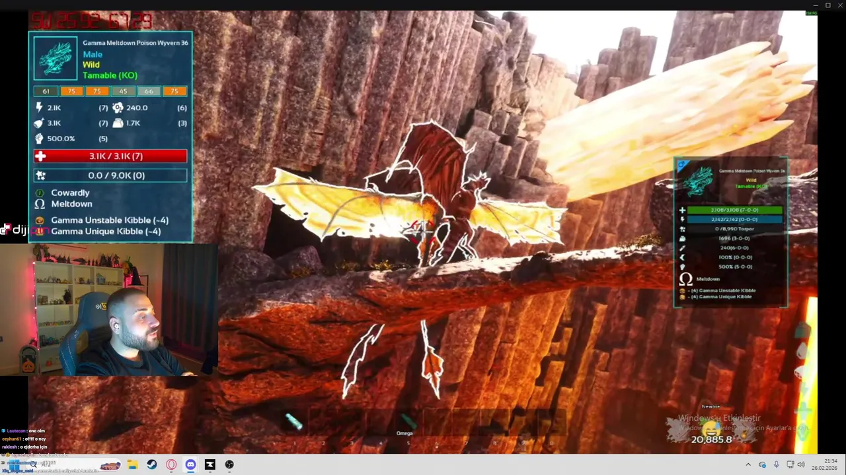This screenshot has height=475, width=846.
Task: Click chat message from ceyhun61
Action: tap(24, 439)
